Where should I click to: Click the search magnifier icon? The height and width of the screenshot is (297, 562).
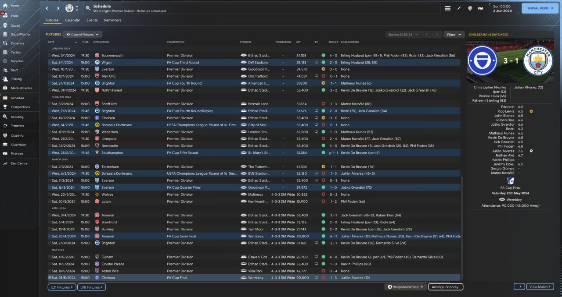tap(88, 8)
